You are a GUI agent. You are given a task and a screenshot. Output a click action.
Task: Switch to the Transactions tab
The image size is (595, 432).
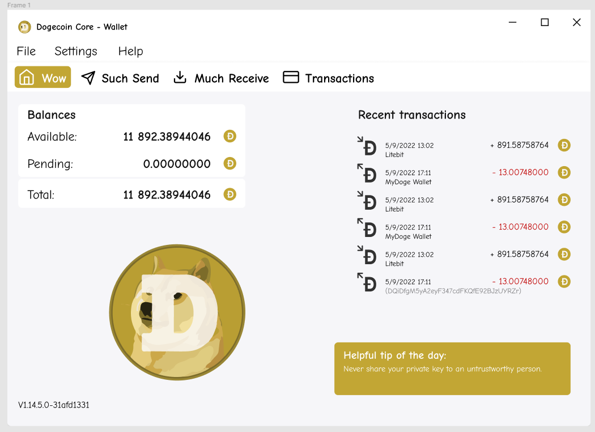[x=329, y=78]
